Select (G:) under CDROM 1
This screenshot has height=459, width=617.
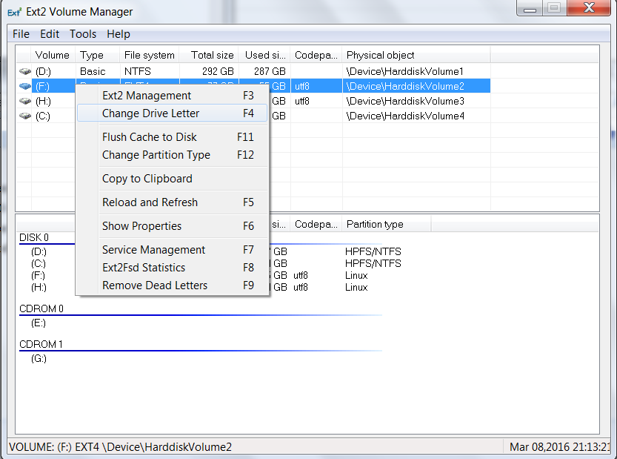click(x=39, y=359)
